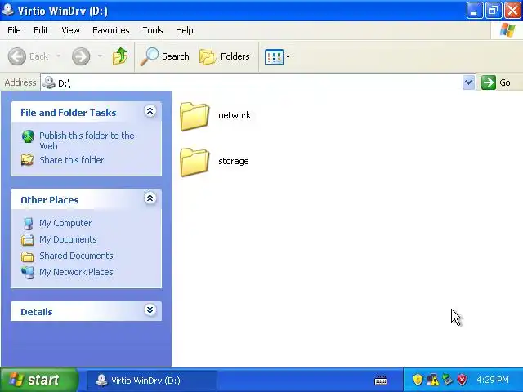Open the Help menu
This screenshot has width=523, height=392.
click(x=184, y=30)
